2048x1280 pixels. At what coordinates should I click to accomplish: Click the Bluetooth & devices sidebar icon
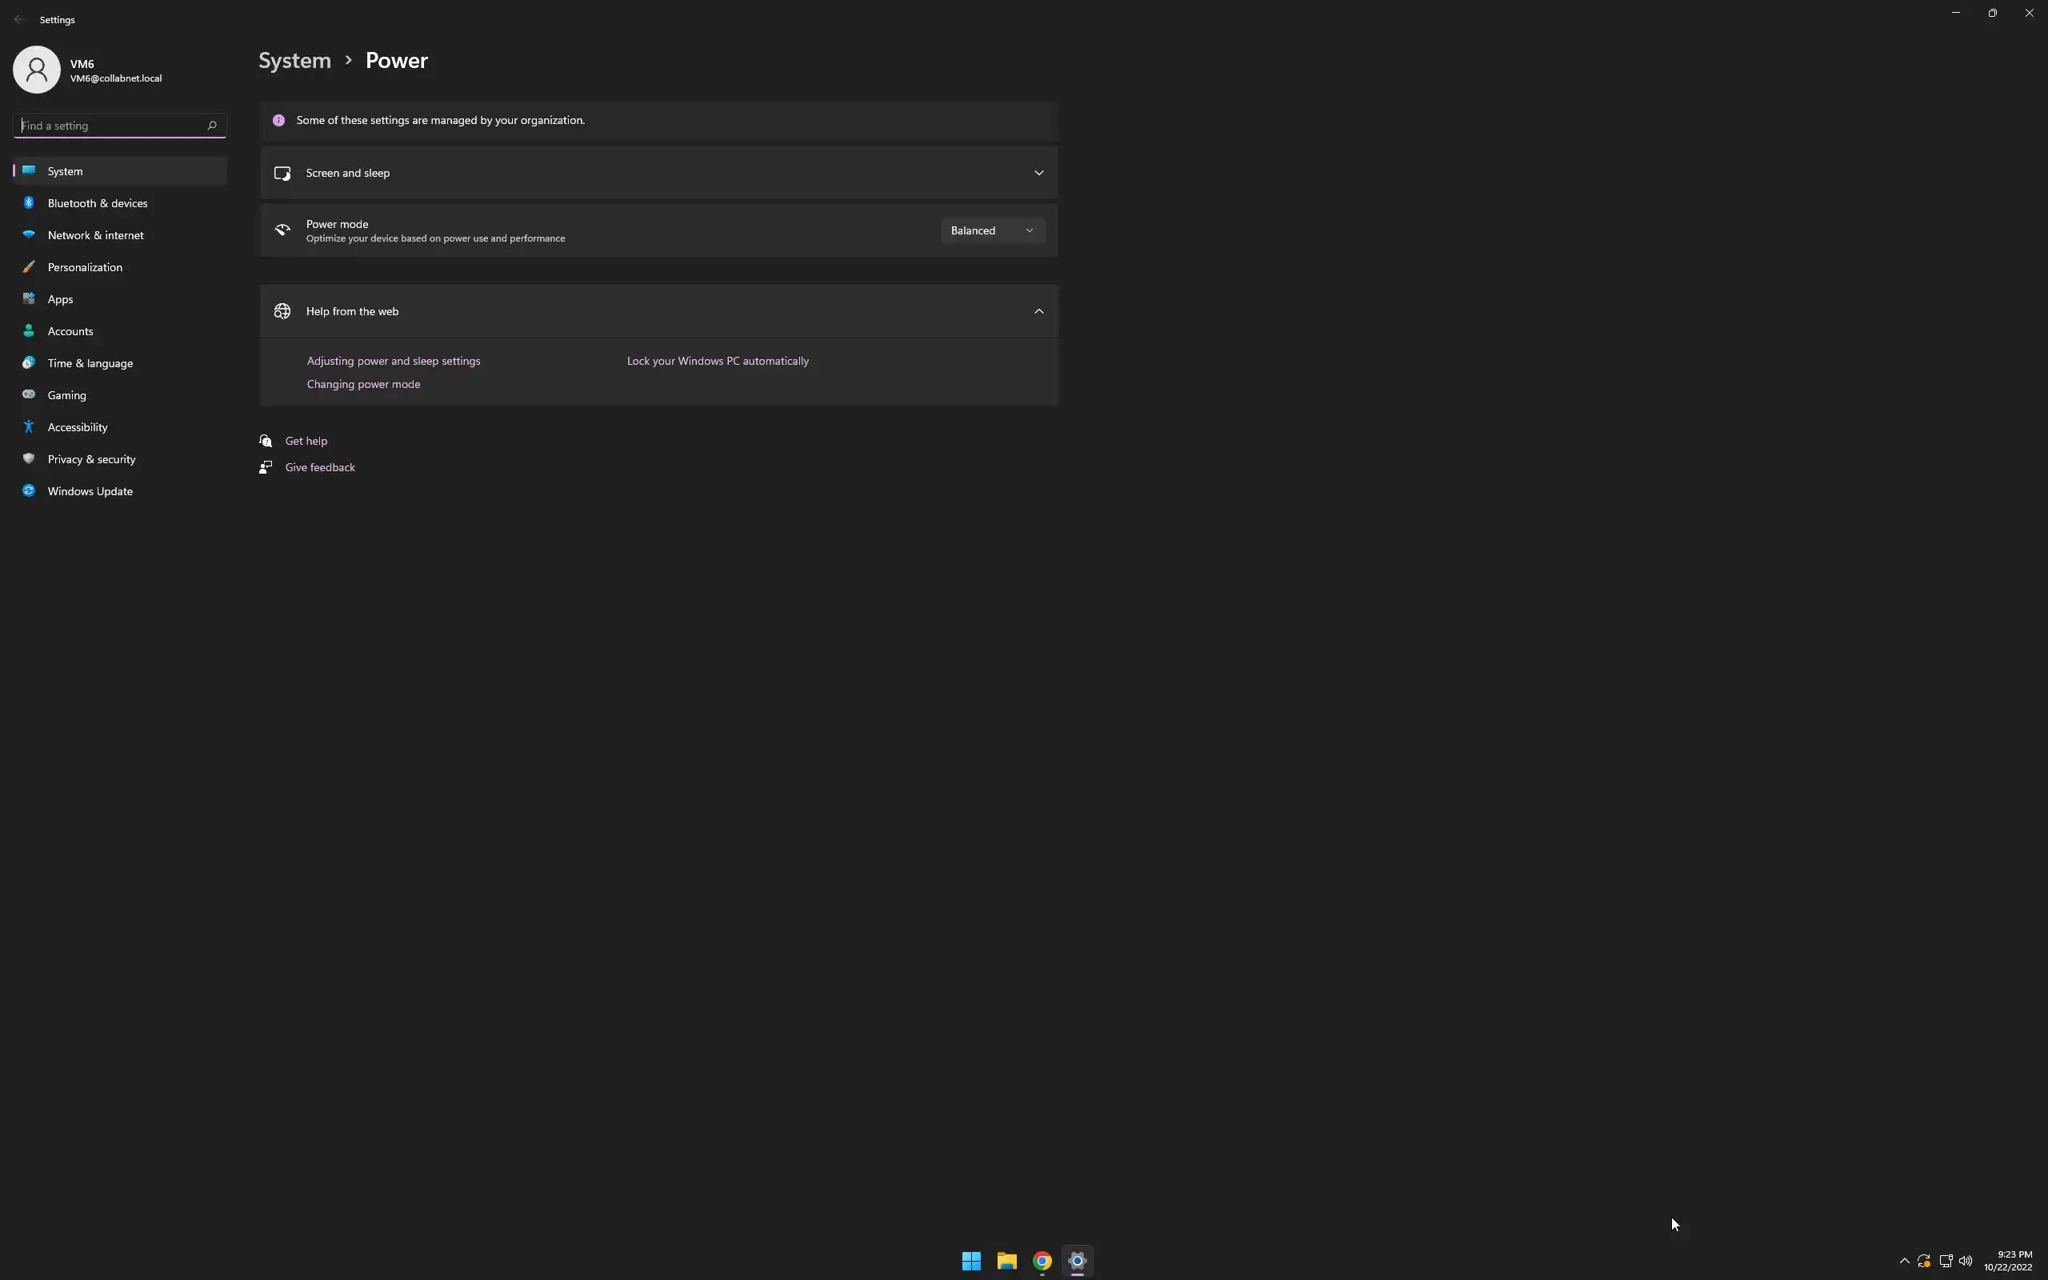[29, 203]
